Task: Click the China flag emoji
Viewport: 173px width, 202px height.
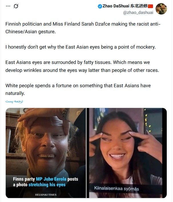Action: 150,6
